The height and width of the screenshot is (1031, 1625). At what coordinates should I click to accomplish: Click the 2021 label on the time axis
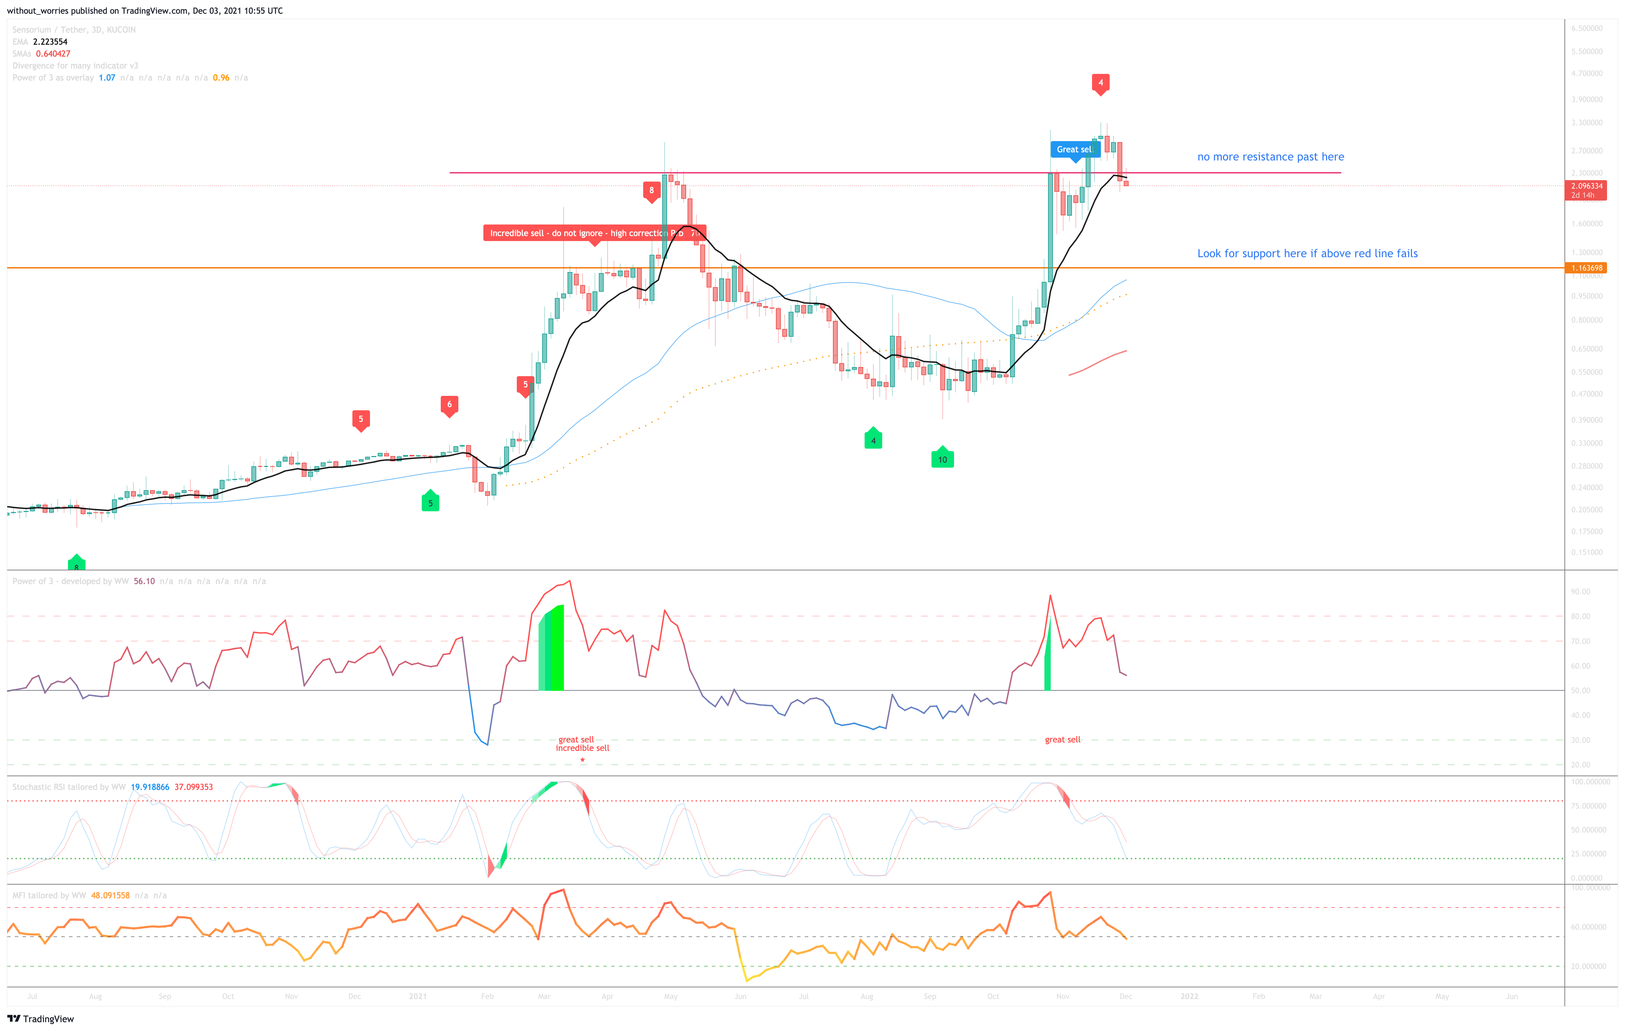tap(418, 997)
